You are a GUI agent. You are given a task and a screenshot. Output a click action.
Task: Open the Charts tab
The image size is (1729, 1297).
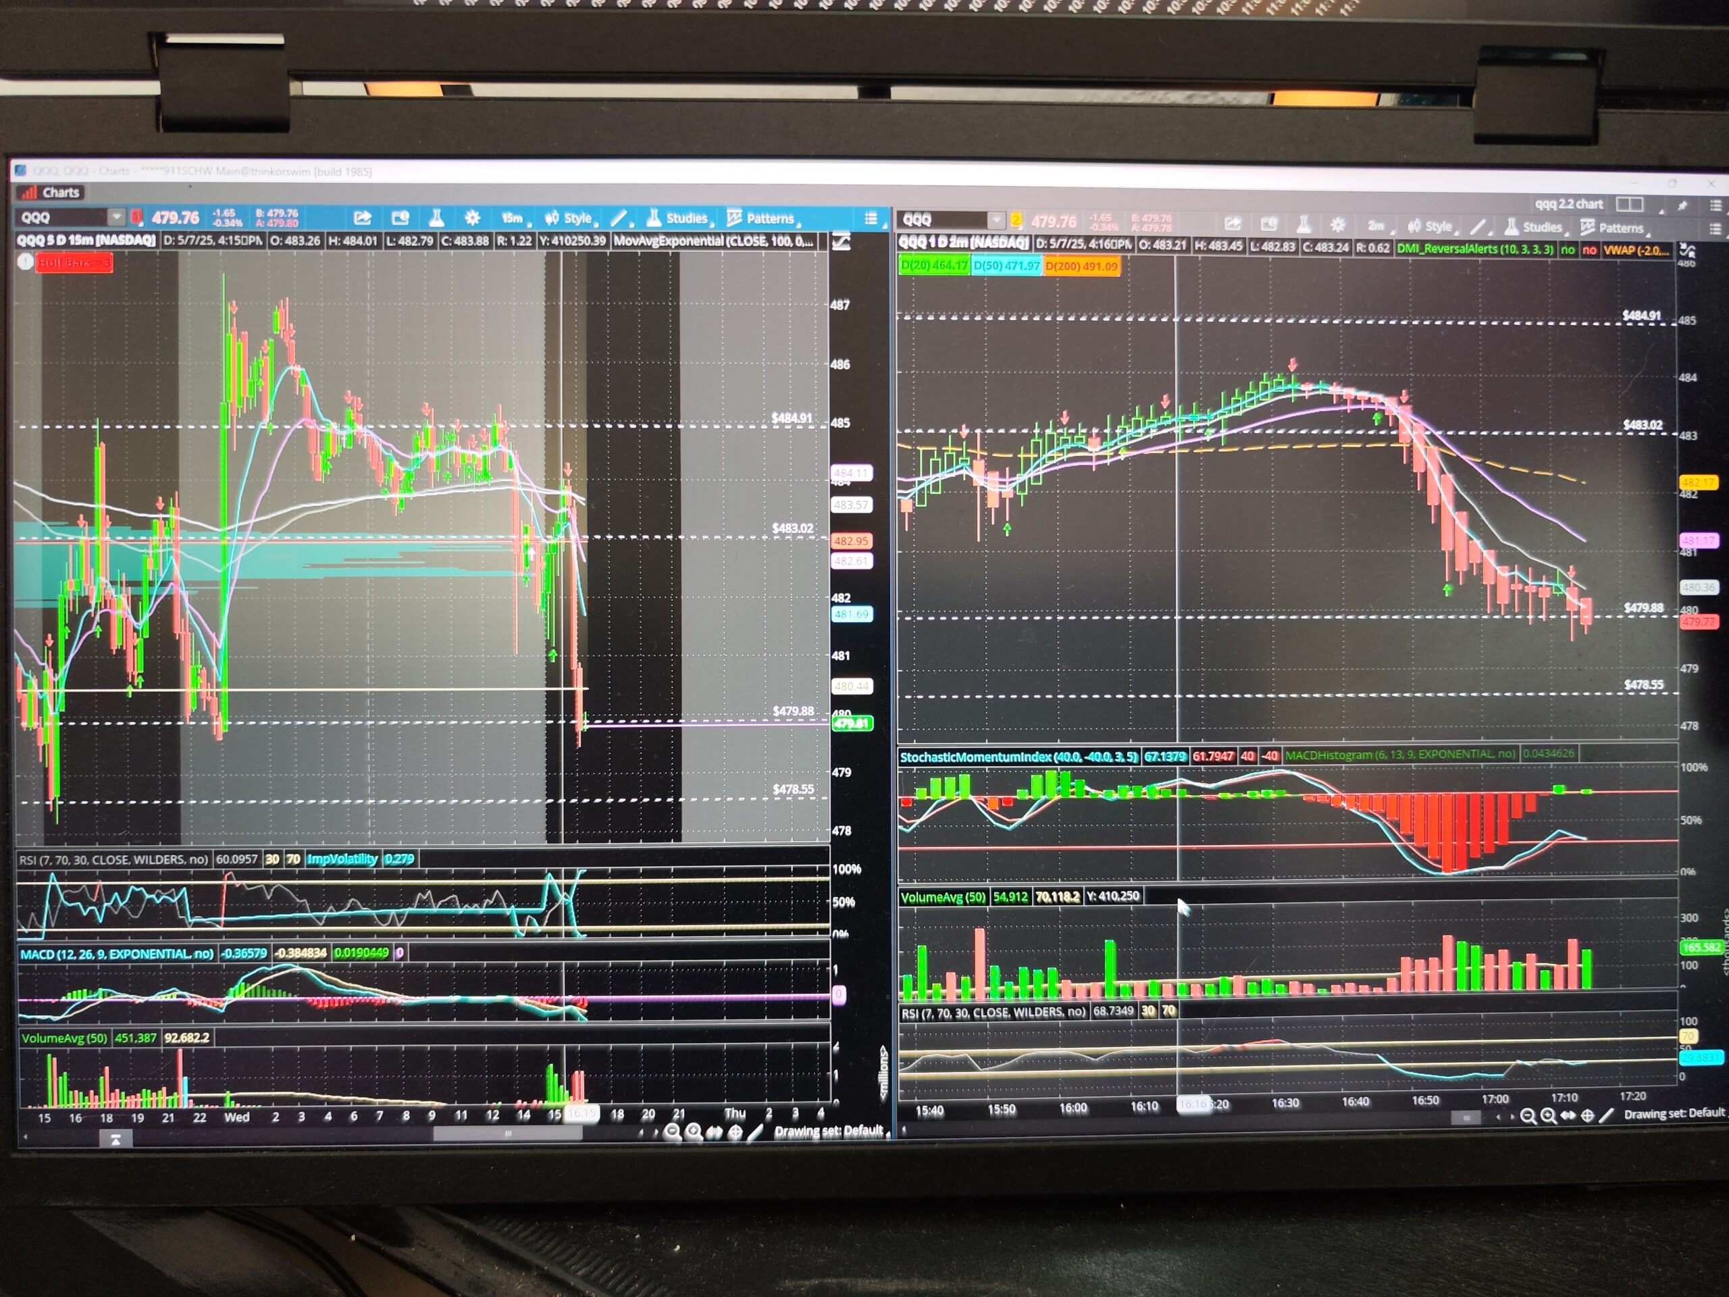[51, 193]
